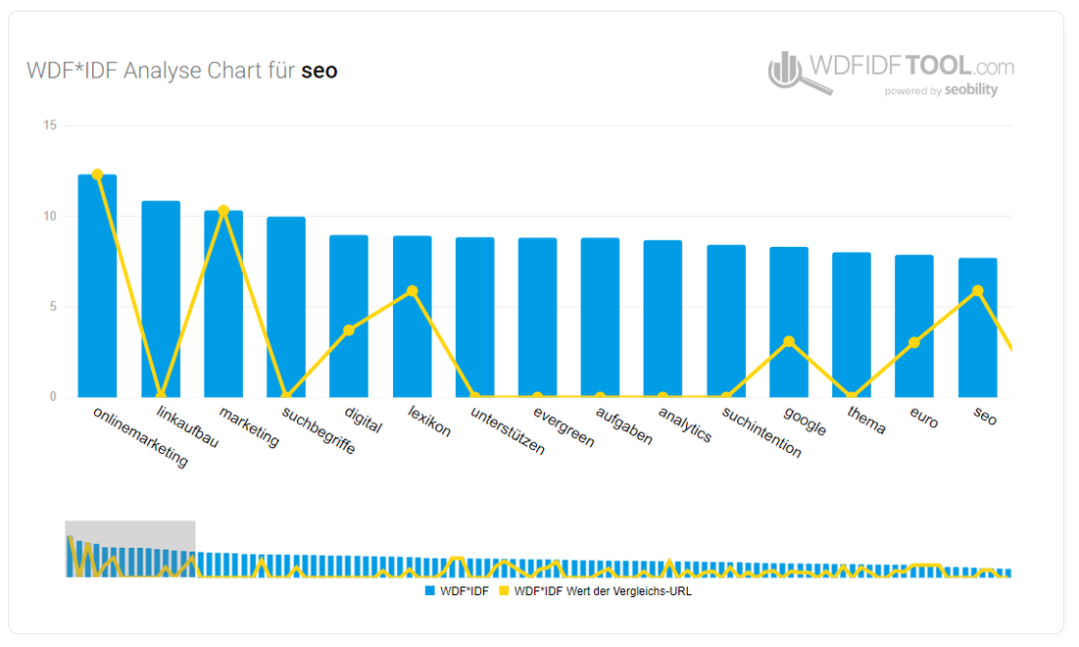The width and height of the screenshot is (1079, 647).
Task: Select the suchbegriffe bar
Action: [x=286, y=307]
